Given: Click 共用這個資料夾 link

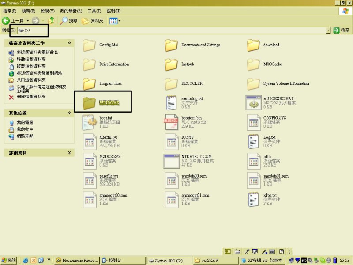Looking at the screenshot, I should pyautogui.click(x=31, y=80).
